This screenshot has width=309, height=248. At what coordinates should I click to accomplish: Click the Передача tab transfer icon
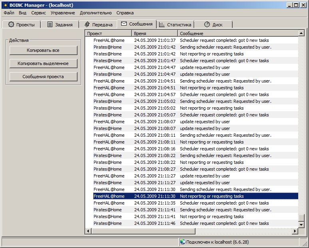point(87,25)
